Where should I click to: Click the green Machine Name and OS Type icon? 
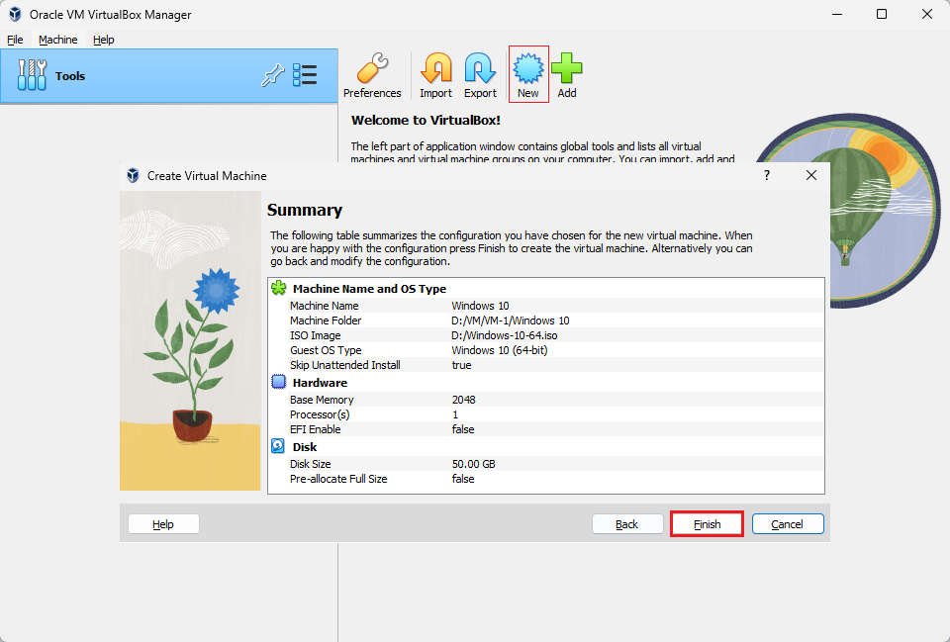point(279,288)
